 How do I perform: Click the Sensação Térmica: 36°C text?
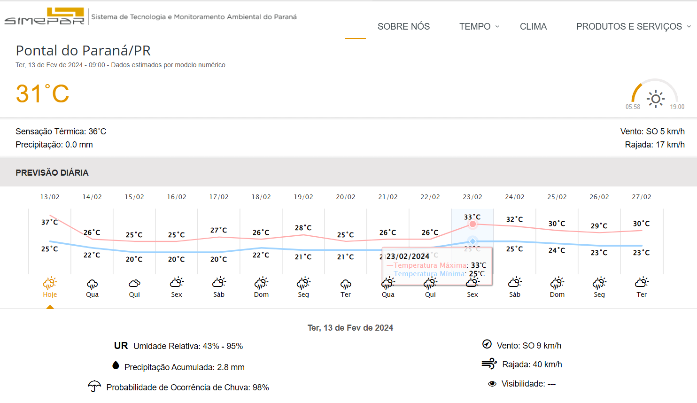click(x=61, y=132)
